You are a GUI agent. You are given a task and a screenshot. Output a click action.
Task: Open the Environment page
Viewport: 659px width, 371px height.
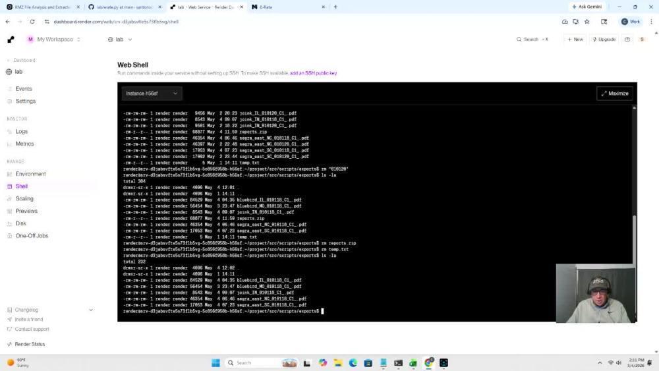pyautogui.click(x=31, y=174)
